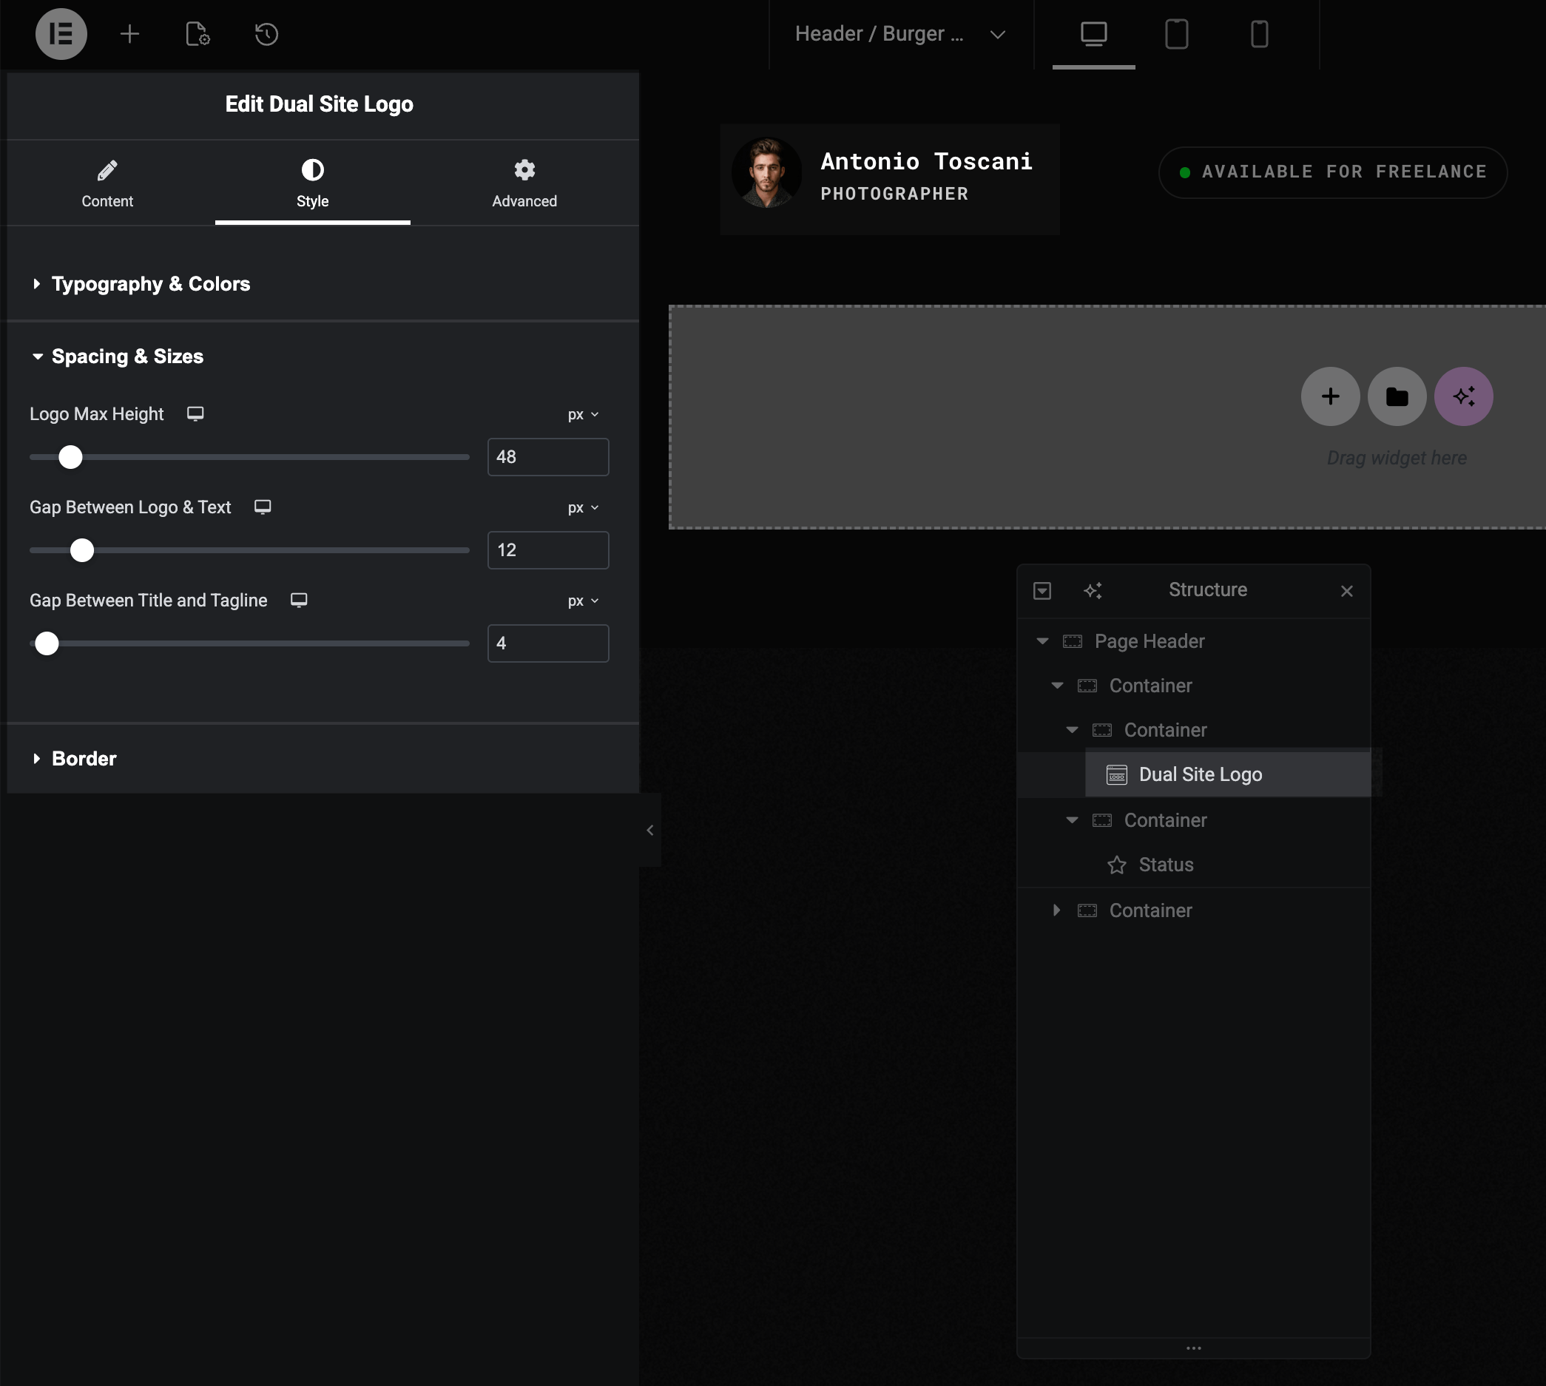Viewport: 1546px width, 1386px height.
Task: Click the Elementor logo menu icon
Action: 61,33
